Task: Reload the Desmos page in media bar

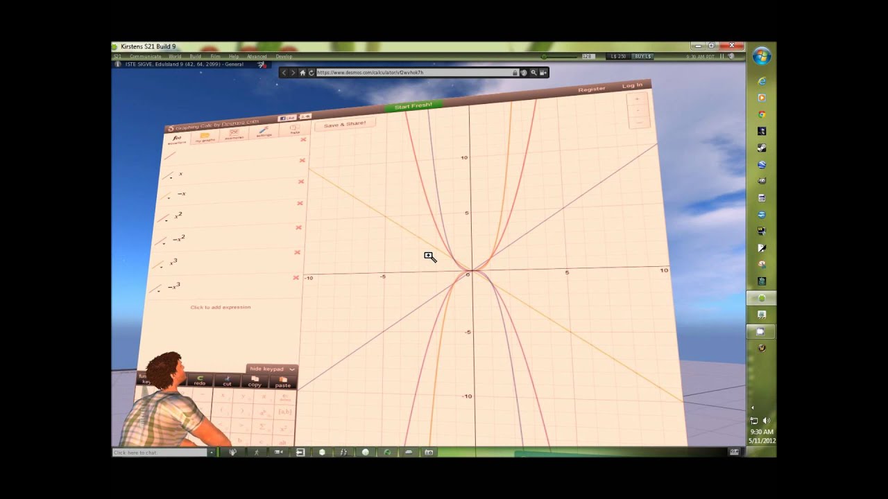Action: coord(311,72)
